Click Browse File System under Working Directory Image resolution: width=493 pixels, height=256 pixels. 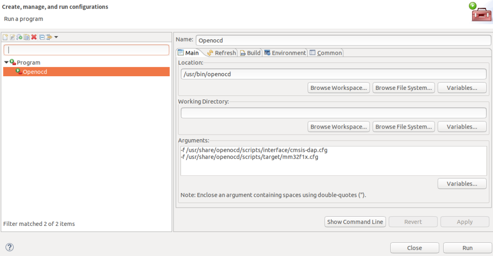click(x=404, y=127)
